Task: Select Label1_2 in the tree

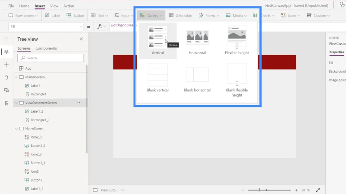Action: tap(37, 111)
